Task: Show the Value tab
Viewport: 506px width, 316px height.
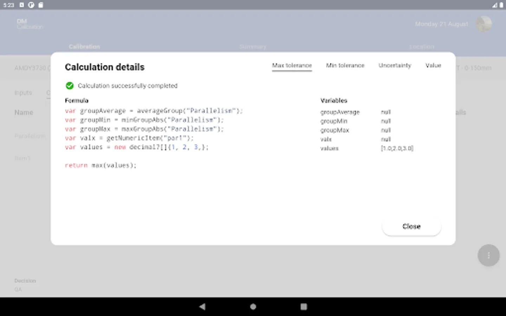Action: pos(433,66)
